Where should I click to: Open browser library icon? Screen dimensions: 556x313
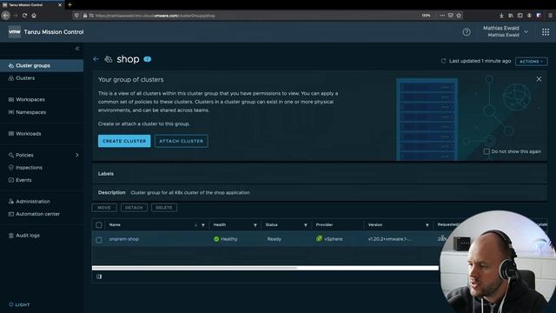pyautogui.click(x=511, y=16)
